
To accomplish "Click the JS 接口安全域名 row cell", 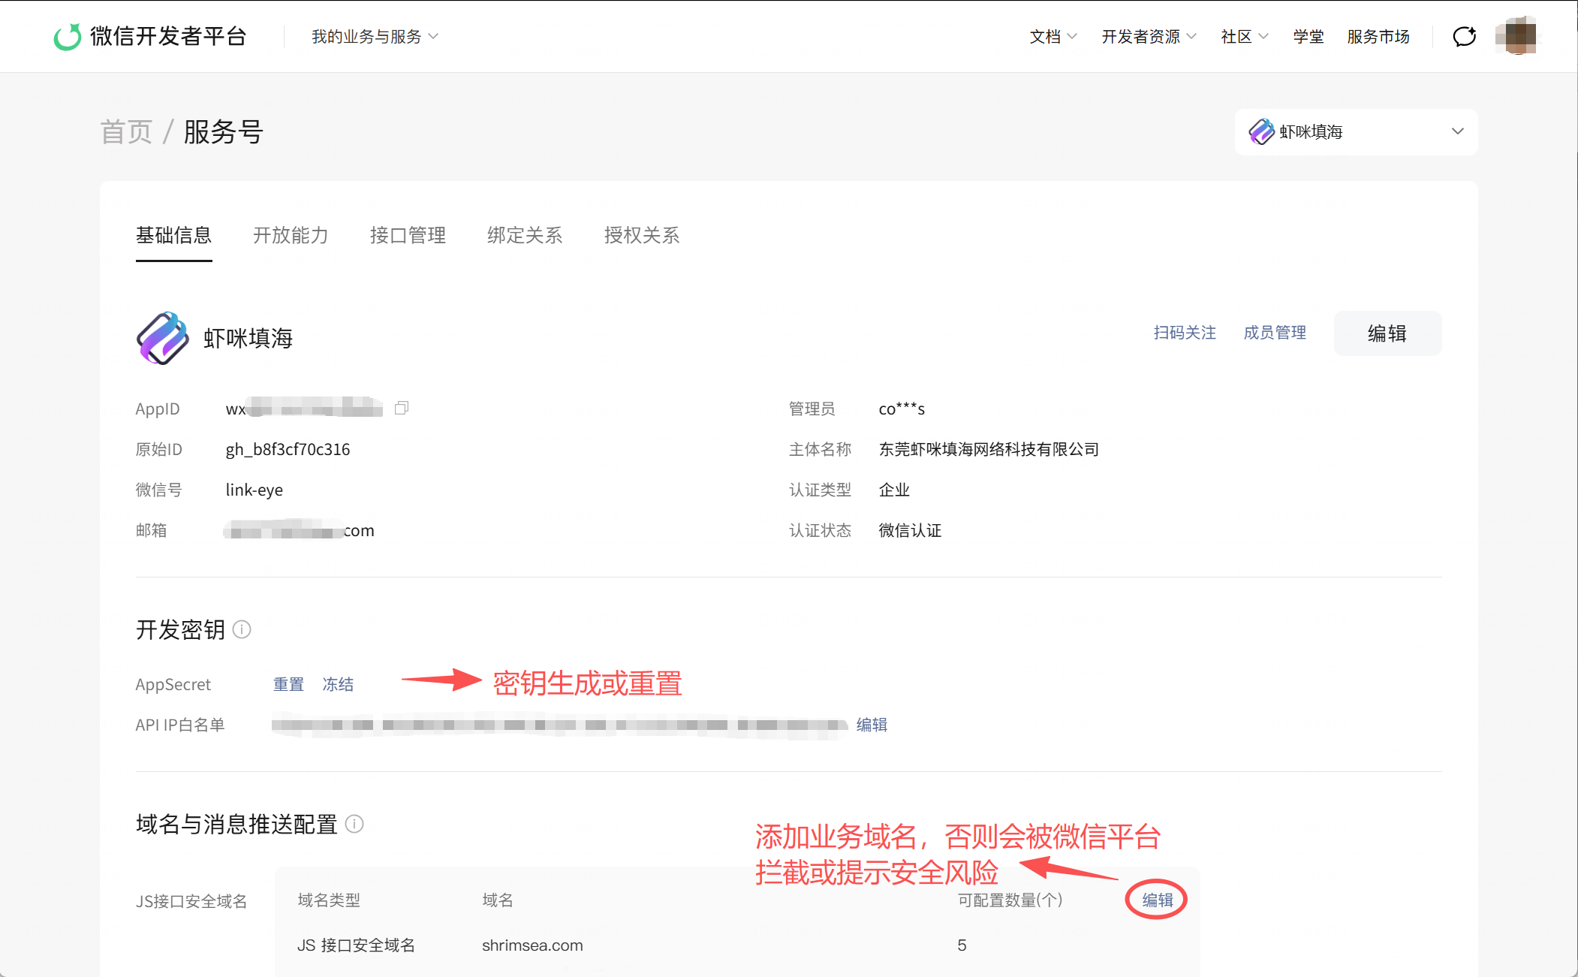I will point(356,945).
